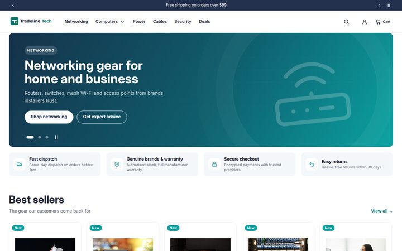Screen dimensions: 402x251
Task: Open the Cart
Action: click(x=383, y=22)
